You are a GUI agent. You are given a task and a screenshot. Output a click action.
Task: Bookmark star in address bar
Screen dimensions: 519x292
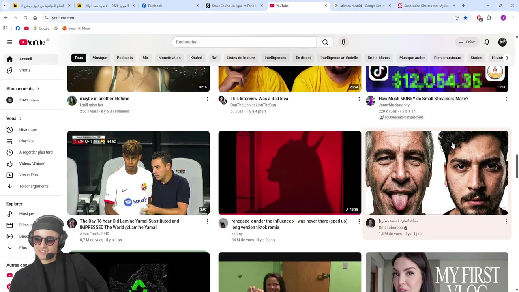465,18
